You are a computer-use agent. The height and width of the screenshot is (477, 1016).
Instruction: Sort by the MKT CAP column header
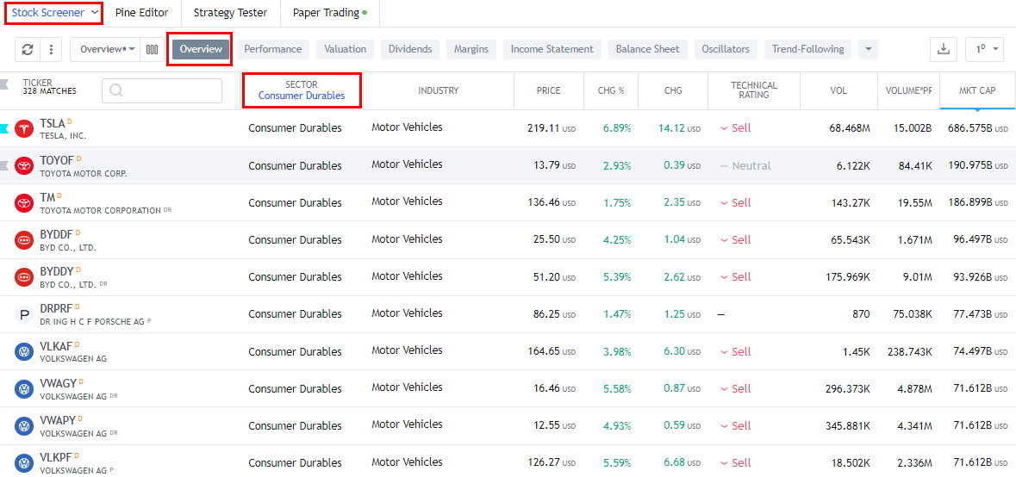click(978, 90)
